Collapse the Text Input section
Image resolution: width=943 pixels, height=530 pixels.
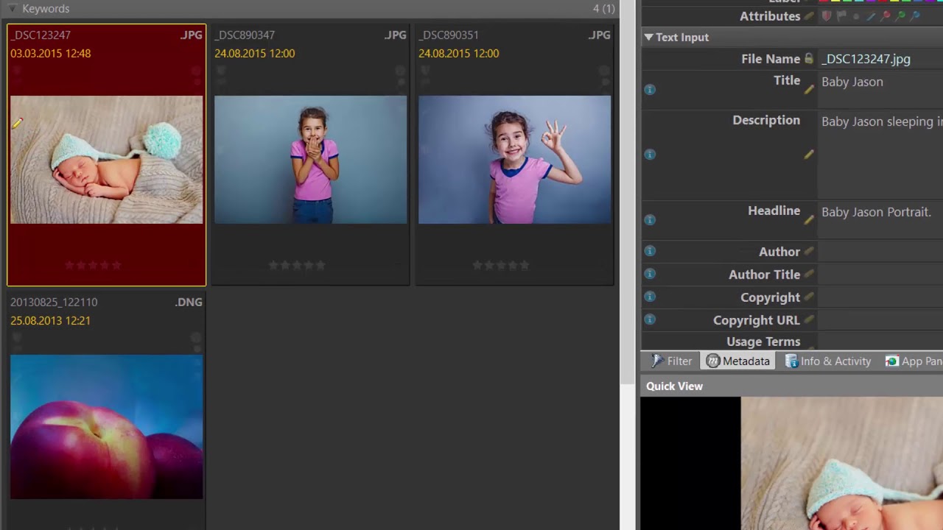point(648,37)
